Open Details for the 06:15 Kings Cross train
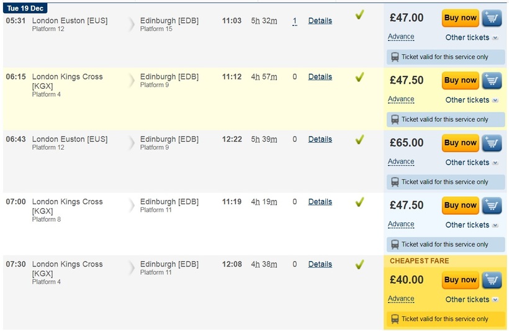 tap(320, 76)
